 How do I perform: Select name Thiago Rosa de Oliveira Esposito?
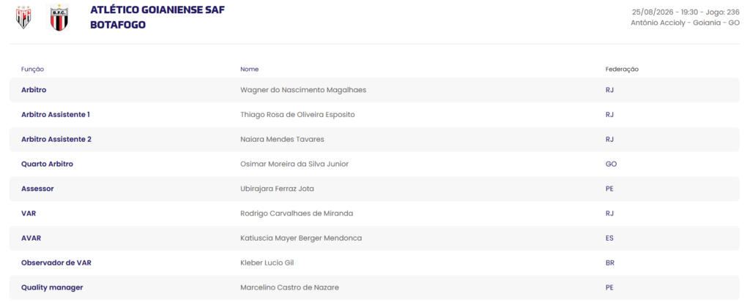coord(297,115)
